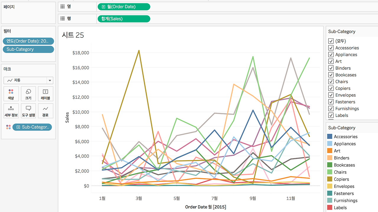Click the 1월 month axis label
This screenshot has height=212, width=378.
coord(102,198)
